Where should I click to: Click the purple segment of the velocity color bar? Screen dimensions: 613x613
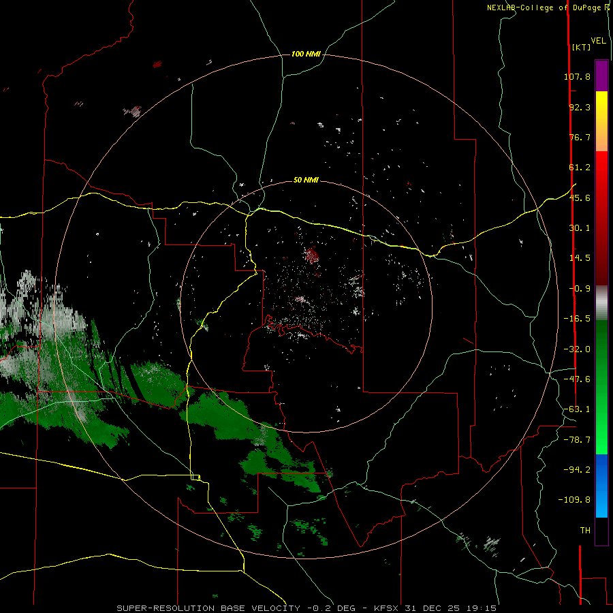point(601,76)
